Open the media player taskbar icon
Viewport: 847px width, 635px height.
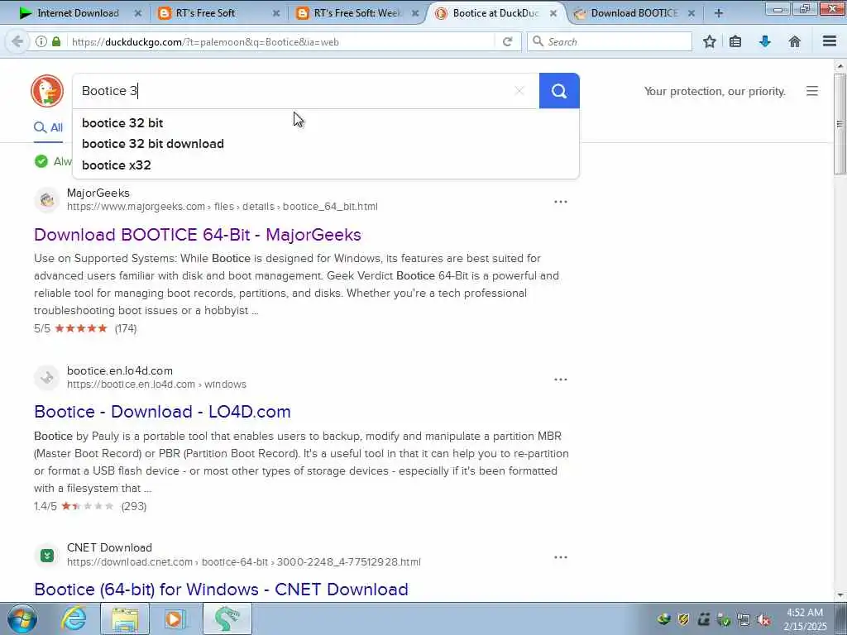tap(175, 618)
